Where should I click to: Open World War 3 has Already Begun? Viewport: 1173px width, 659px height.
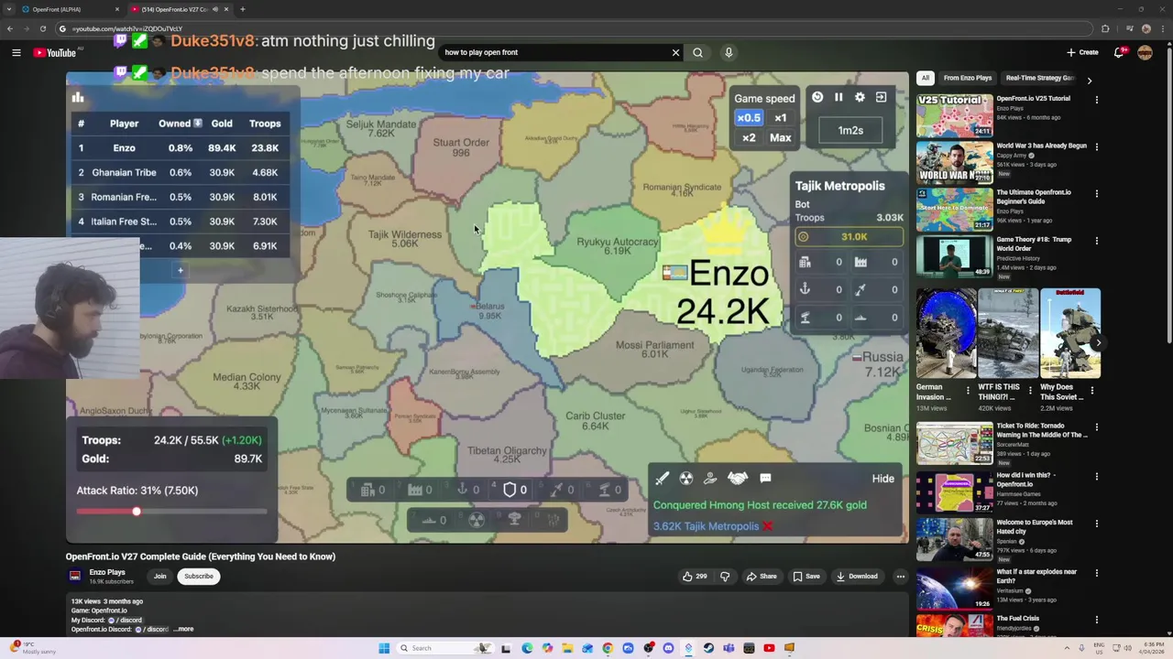pyautogui.click(x=1041, y=146)
